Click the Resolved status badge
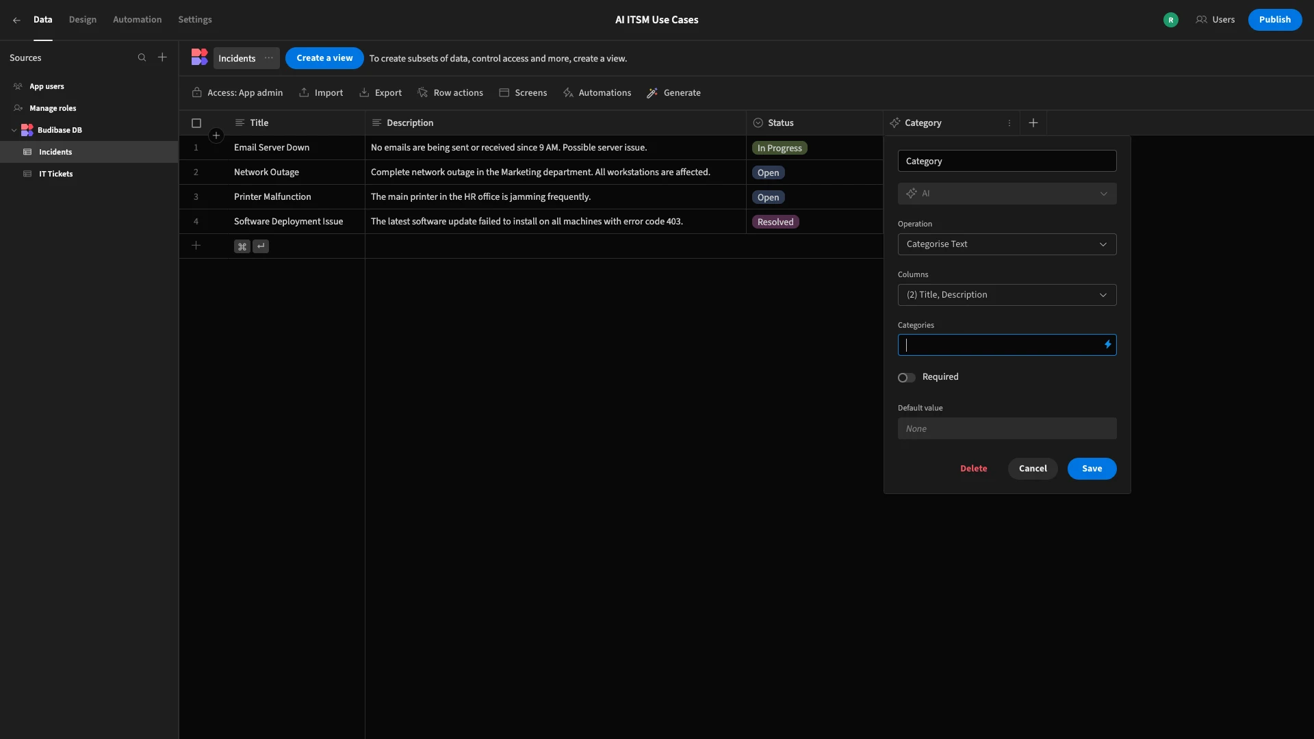Screen dimensions: 1314x739 click(x=775, y=222)
